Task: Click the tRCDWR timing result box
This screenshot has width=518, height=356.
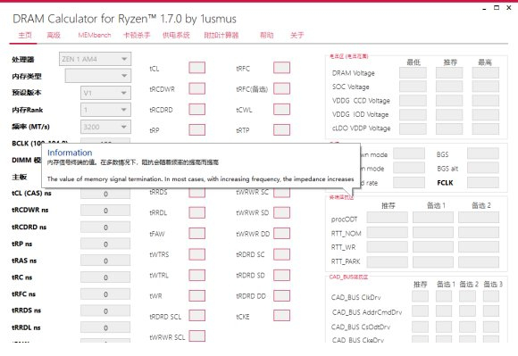Action: (196, 88)
